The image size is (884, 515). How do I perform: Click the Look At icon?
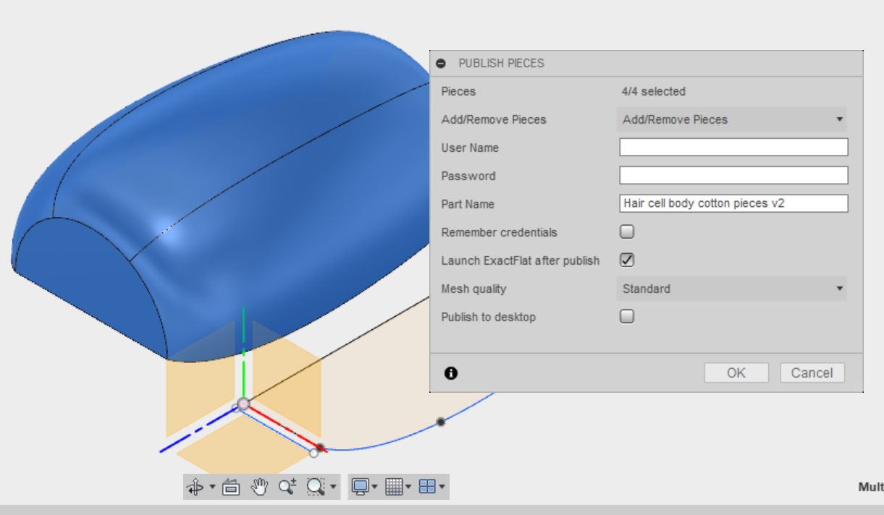pos(231,488)
